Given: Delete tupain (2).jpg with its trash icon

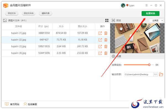Looking at the screenshot, I should [106, 40].
